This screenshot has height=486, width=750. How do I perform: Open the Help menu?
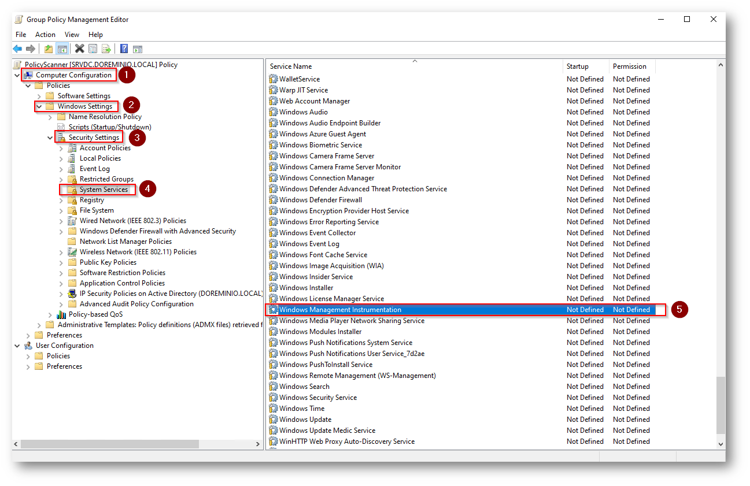[95, 35]
